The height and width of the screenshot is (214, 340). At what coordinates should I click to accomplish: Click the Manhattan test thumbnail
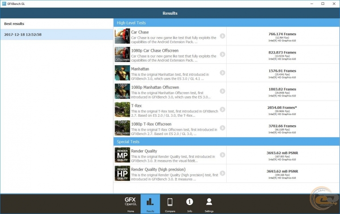122,73
